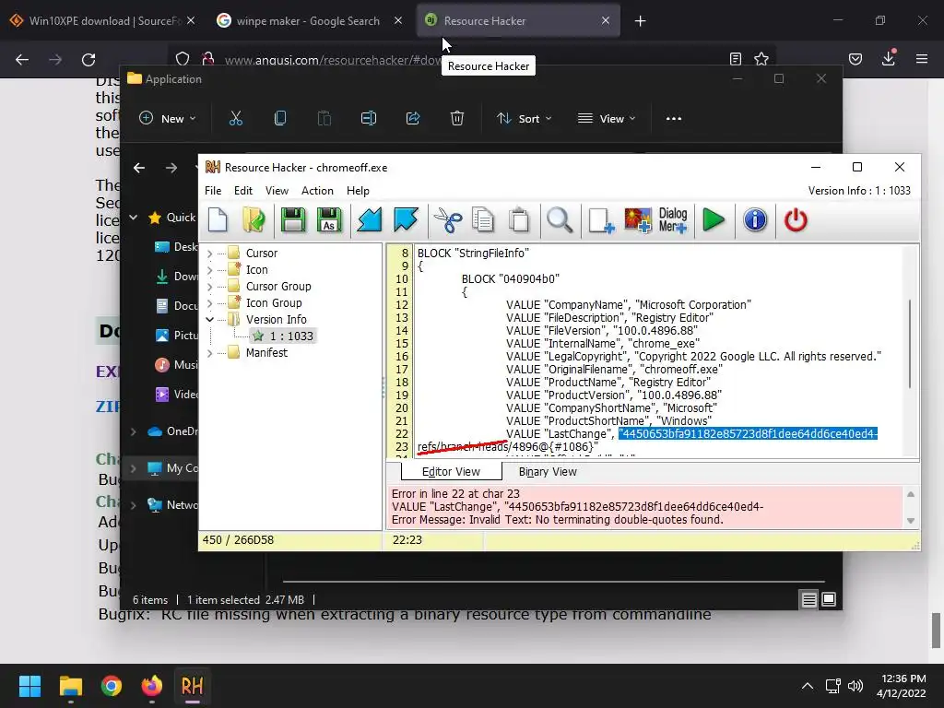Image resolution: width=944 pixels, height=708 pixels.
Task: Open Firefox downloads panel
Action: coord(889,59)
